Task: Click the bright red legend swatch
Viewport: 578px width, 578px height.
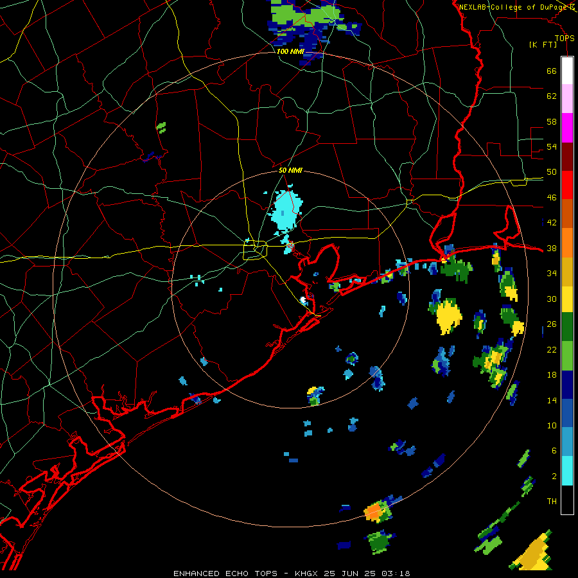Action: pyautogui.click(x=567, y=185)
